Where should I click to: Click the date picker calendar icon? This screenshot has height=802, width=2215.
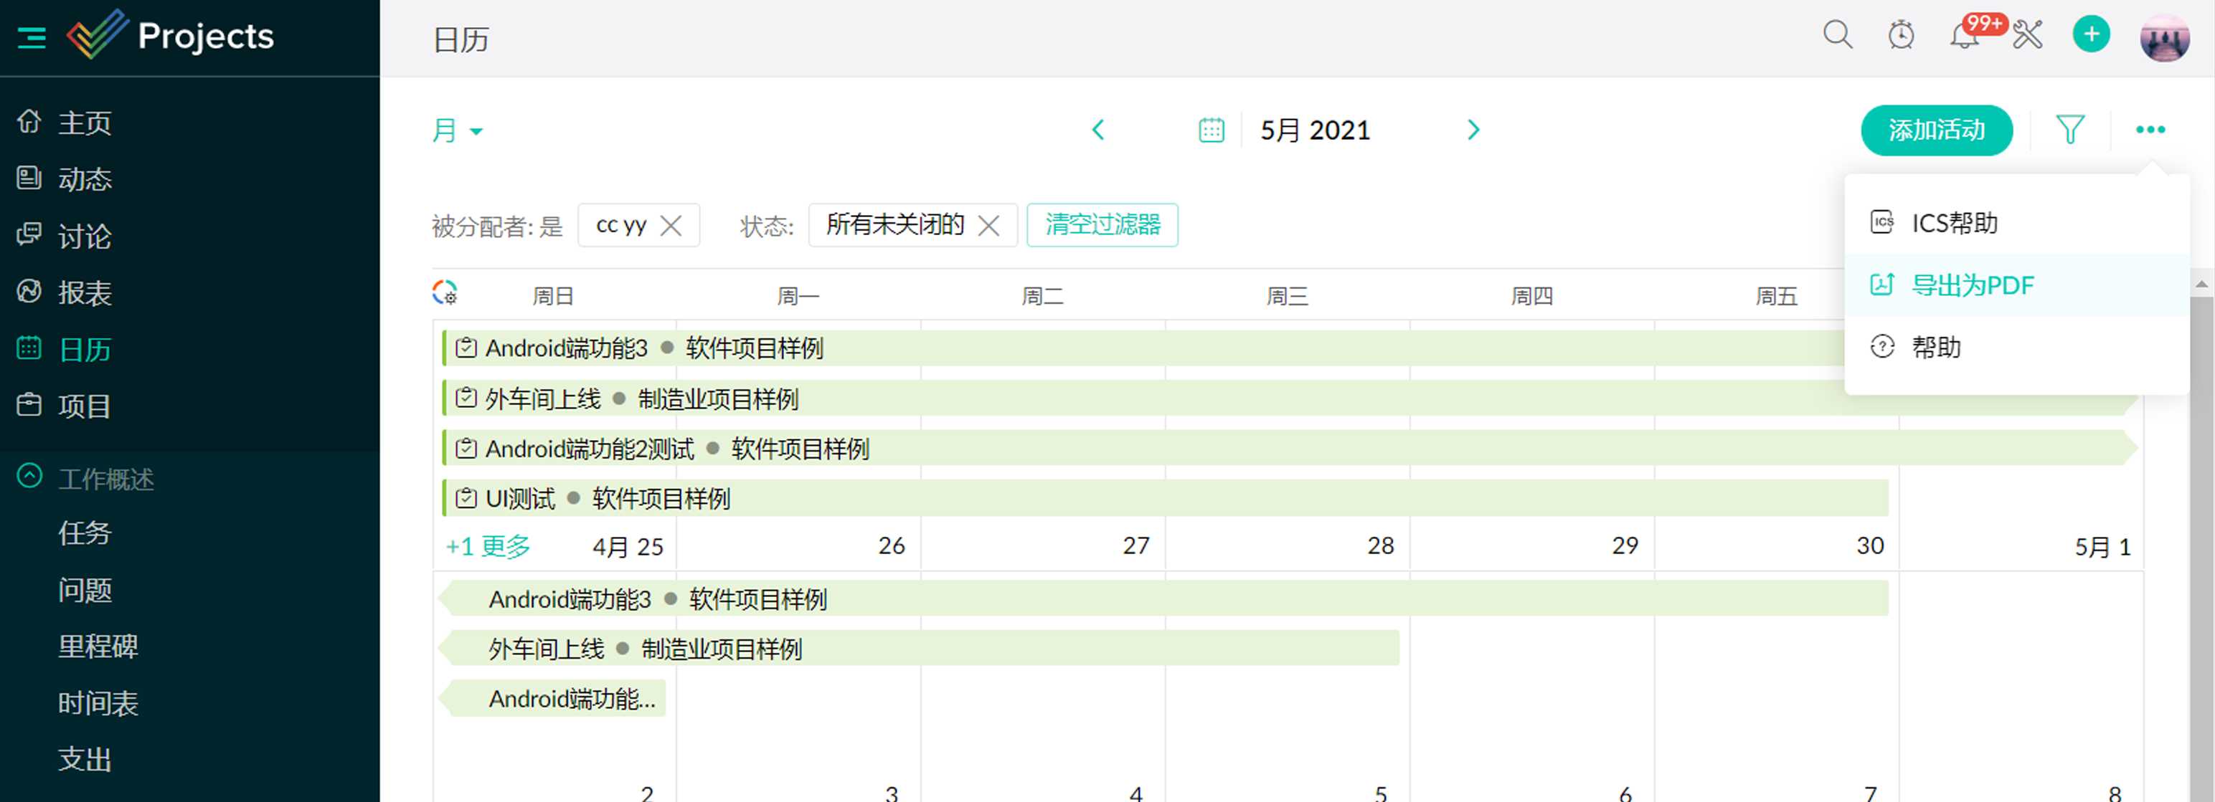(x=1211, y=130)
